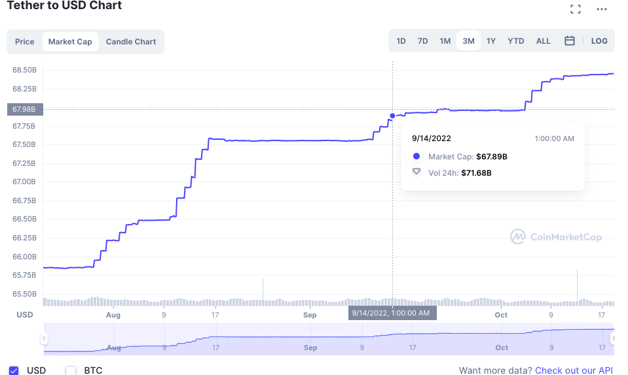Image resolution: width=628 pixels, height=375 pixels.
Task: Select the 3M time range
Action: coord(468,41)
